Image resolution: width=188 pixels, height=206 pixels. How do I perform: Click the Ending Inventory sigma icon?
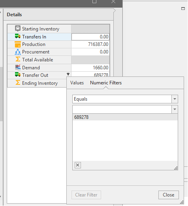coord(18,82)
